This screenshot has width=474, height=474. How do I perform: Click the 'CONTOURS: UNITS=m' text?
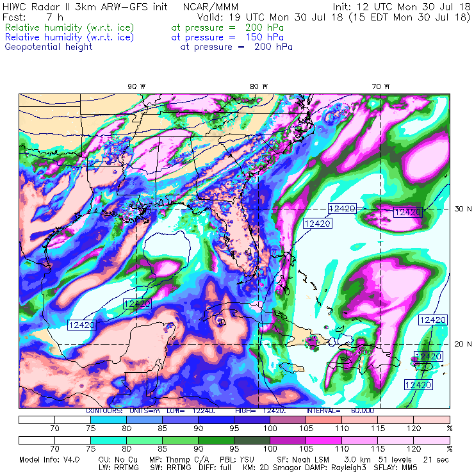click(x=122, y=411)
